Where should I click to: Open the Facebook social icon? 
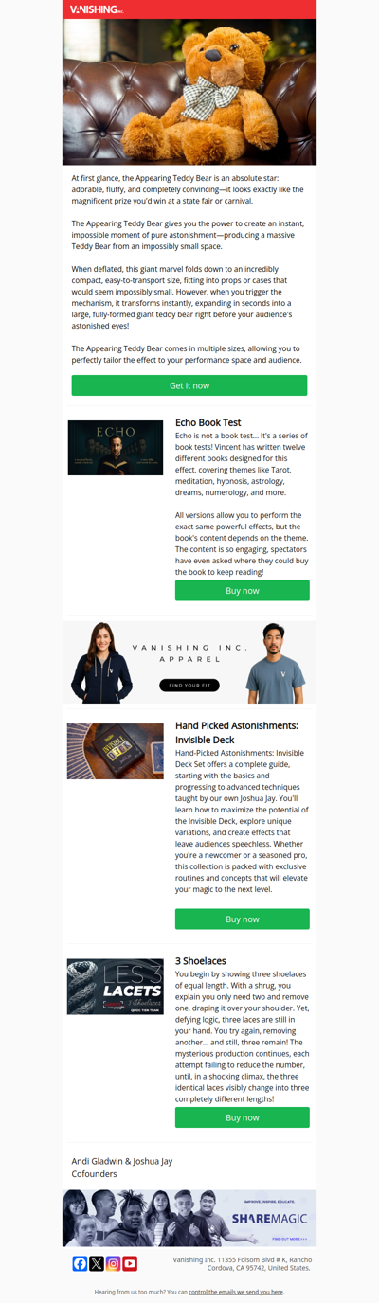point(80,1263)
